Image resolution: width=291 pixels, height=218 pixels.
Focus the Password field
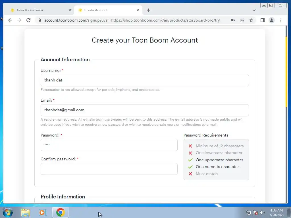[109, 145]
